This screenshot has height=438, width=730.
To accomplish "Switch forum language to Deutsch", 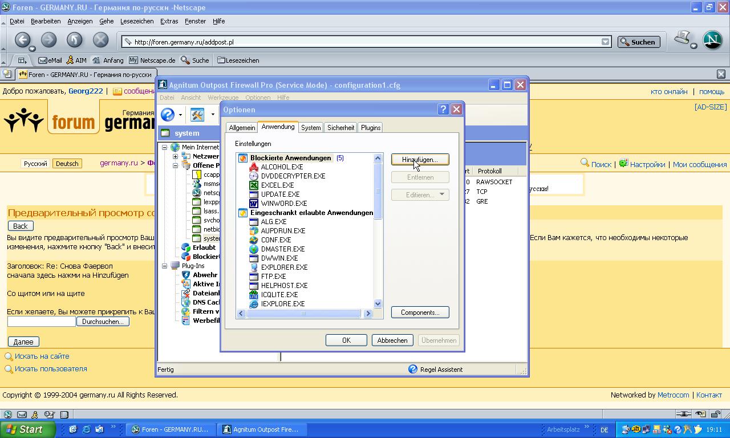I will (x=67, y=164).
